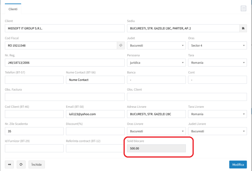
Task: Click the cloud lookup icon beside Cod Fiscal
Action: point(121,46)
